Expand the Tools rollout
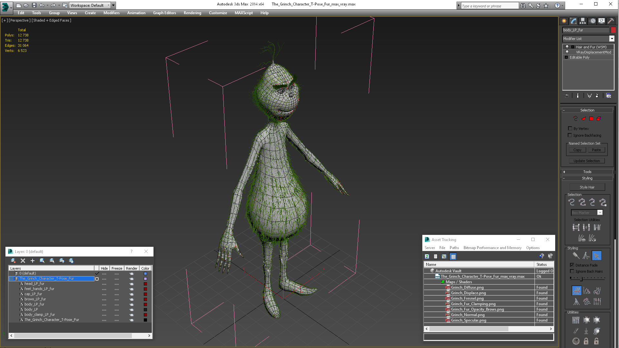Screen dimensions: 619x348 click(x=587, y=172)
